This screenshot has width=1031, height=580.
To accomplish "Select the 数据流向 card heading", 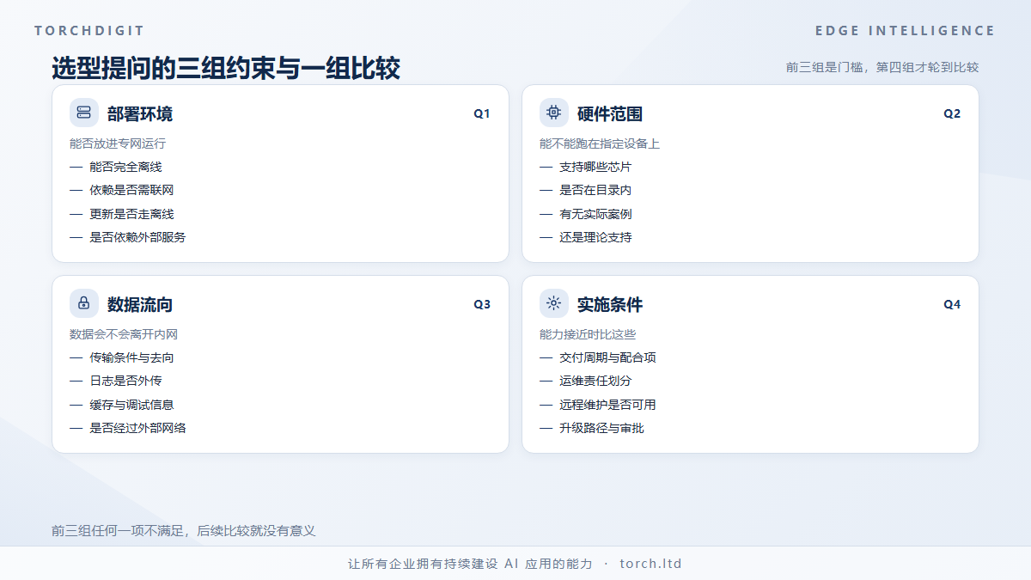I will 140,304.
